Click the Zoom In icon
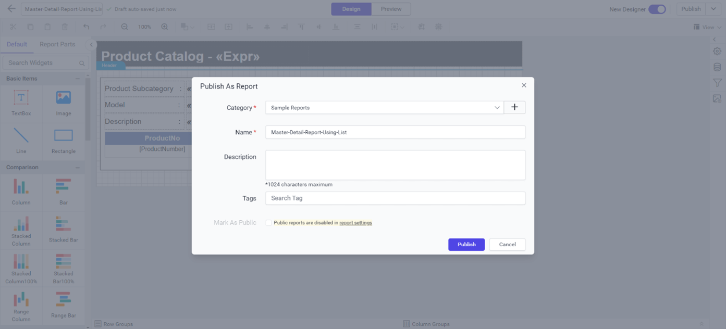This screenshot has height=329, width=726. 165,27
